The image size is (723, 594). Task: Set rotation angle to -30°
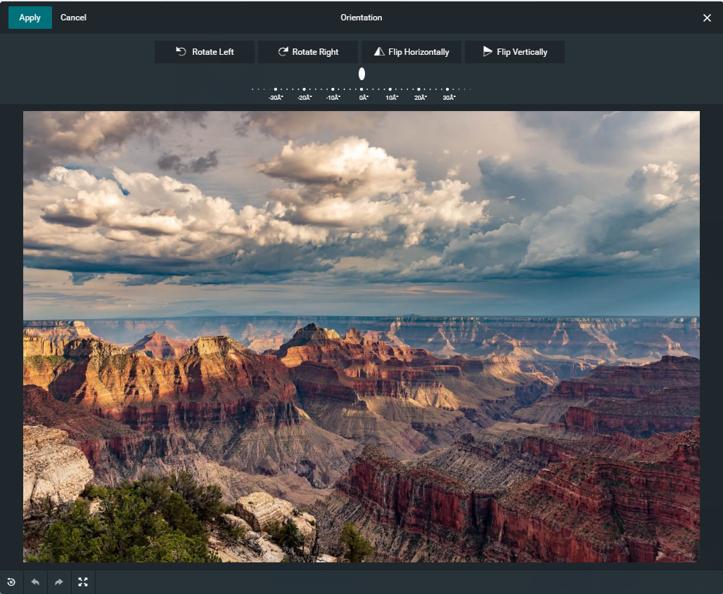pos(274,90)
